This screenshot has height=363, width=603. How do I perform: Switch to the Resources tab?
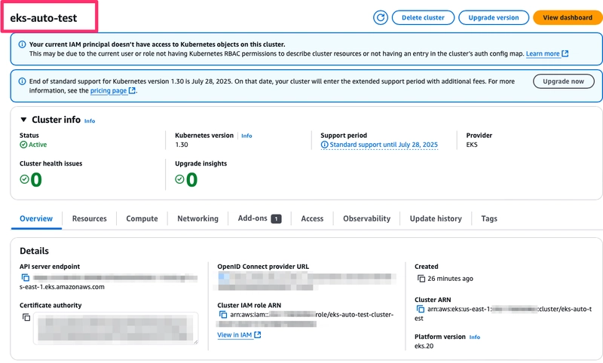tap(89, 218)
